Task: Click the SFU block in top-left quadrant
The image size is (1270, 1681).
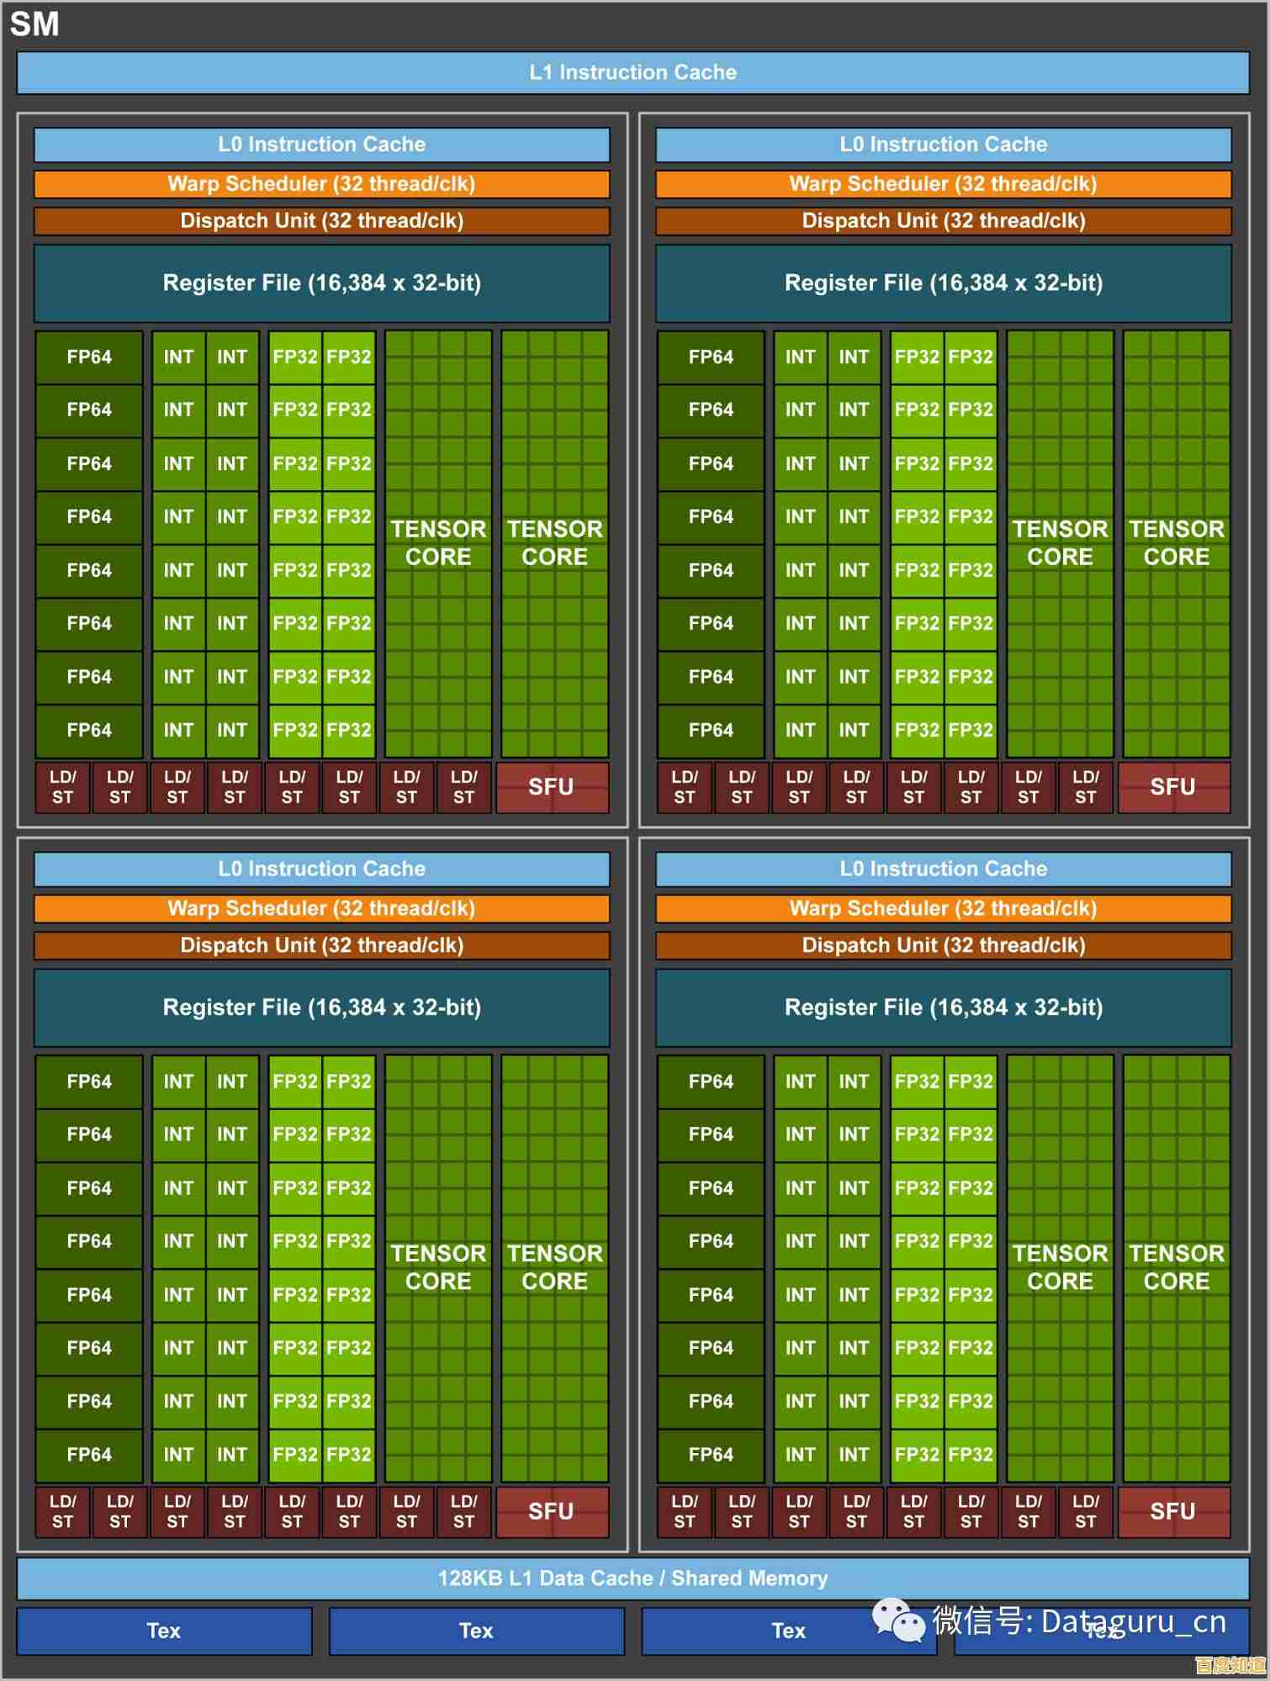Action: click(552, 787)
